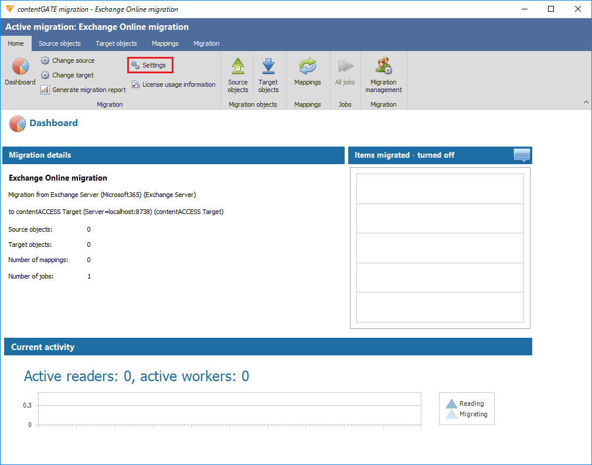Open the Dashboard pie chart icon
Image resolution: width=592 pixels, height=465 pixels.
[20, 67]
